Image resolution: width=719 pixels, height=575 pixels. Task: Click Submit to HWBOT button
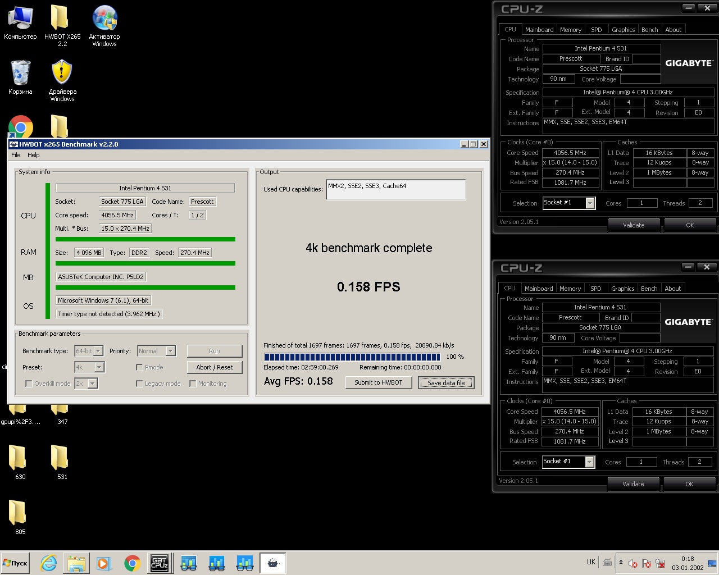pos(379,382)
